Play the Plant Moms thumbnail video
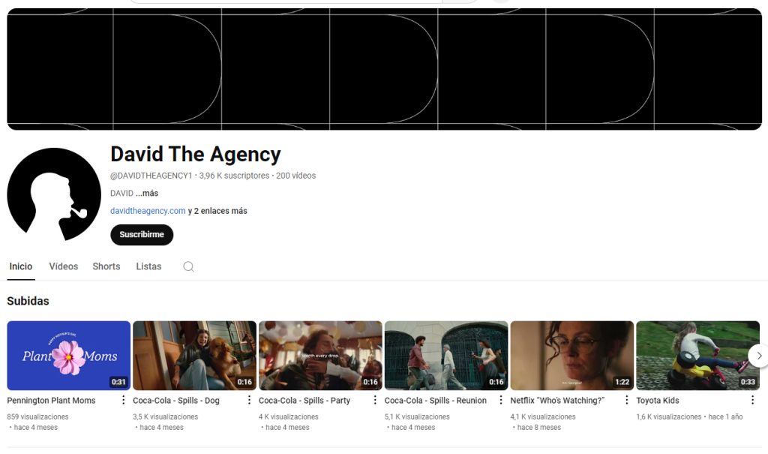768x454 pixels. pos(68,356)
